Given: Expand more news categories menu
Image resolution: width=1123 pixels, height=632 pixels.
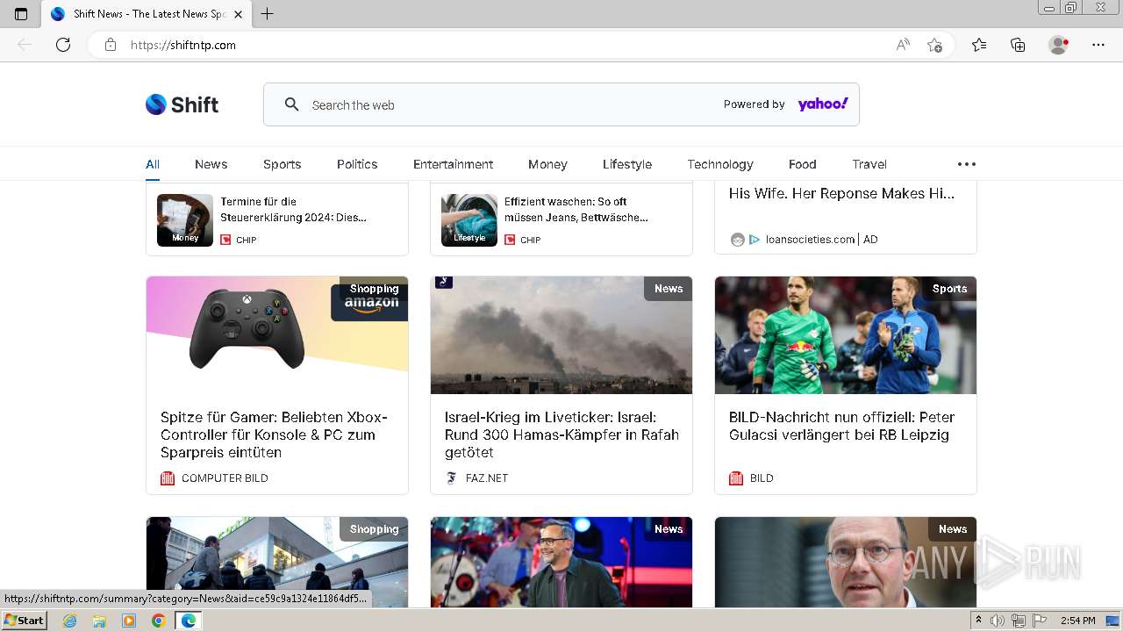Looking at the screenshot, I should (x=967, y=164).
